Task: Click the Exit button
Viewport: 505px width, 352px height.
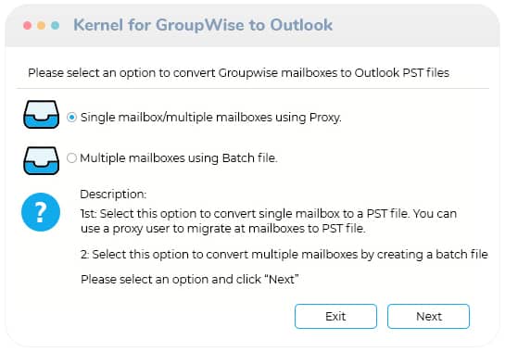Action: pos(335,316)
